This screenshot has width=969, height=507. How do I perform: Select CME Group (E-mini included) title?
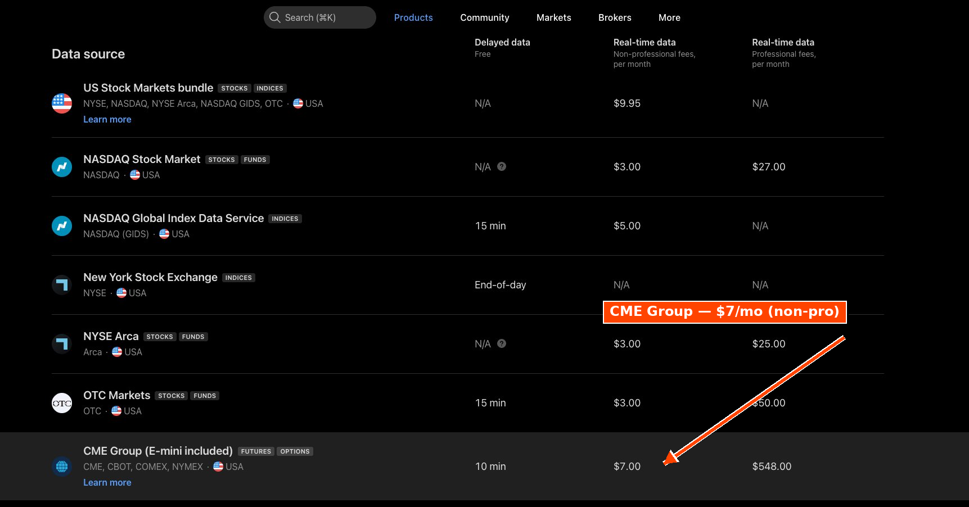(158, 451)
